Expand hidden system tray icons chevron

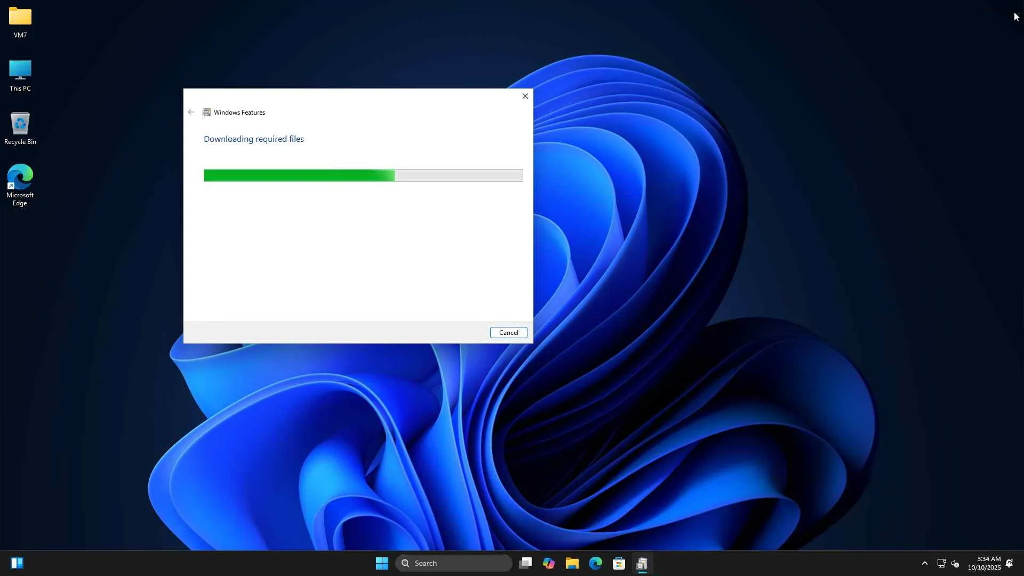[x=925, y=564]
